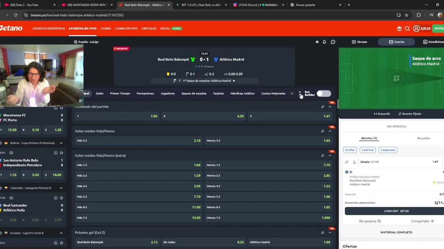Collapse Bolivia - Copa Division Profesional league

coord(61,143)
